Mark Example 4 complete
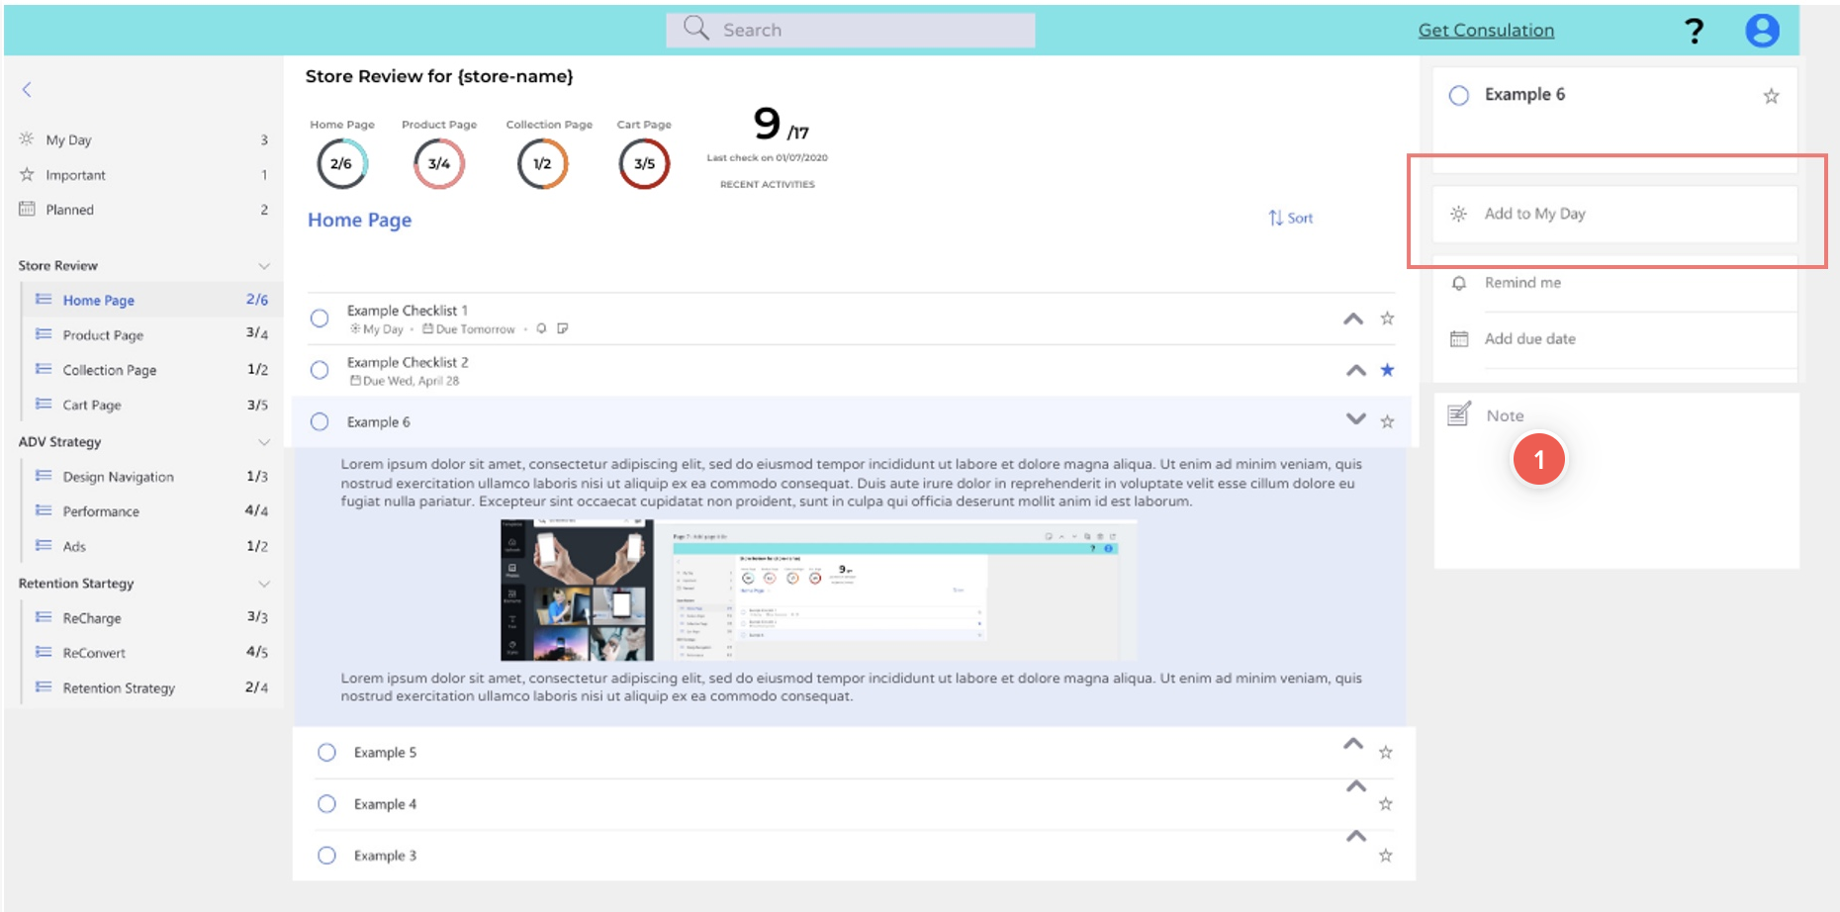The height and width of the screenshot is (912, 1840). point(326,804)
